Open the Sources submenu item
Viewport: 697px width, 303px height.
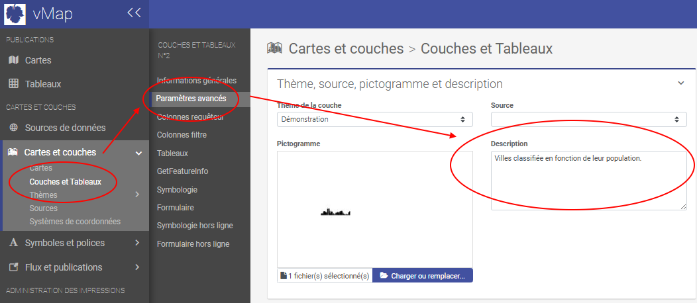[x=44, y=208]
